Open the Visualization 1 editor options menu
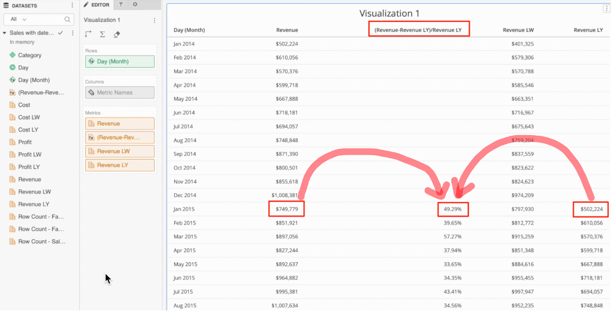The image size is (612, 311). pyautogui.click(x=155, y=20)
